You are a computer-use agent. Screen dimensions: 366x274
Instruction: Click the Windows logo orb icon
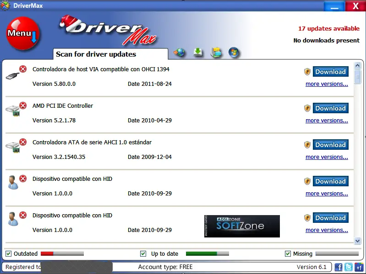[x=234, y=52]
